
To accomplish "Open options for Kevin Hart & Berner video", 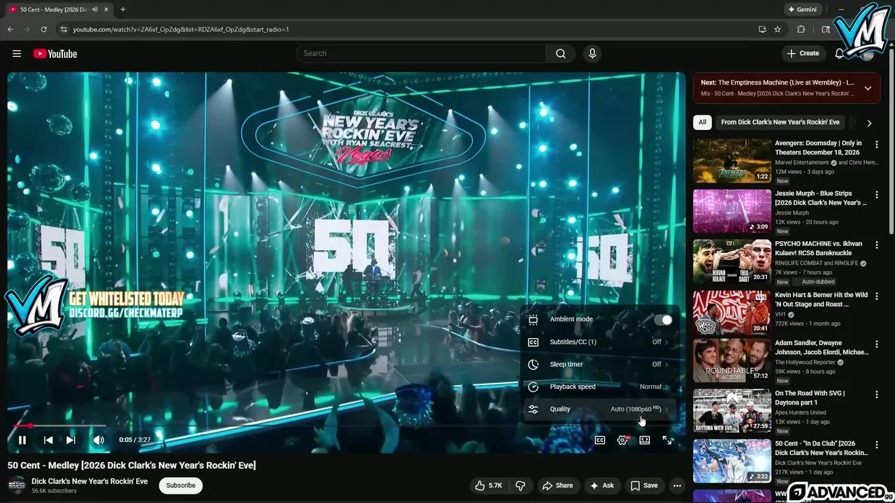I will click(877, 296).
